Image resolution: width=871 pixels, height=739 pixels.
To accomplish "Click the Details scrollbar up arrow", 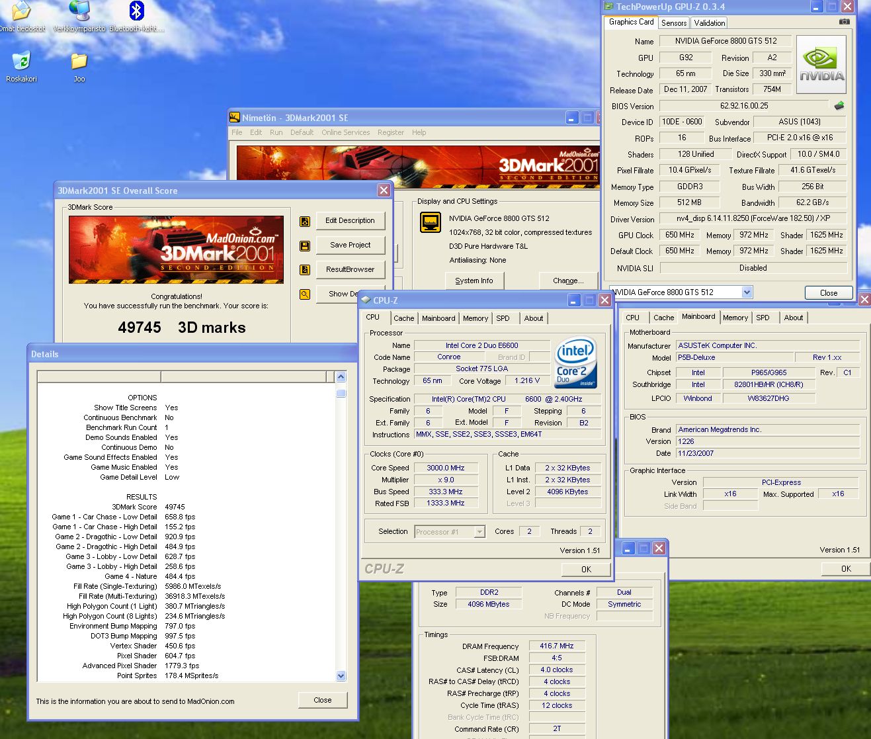I will click(x=341, y=377).
